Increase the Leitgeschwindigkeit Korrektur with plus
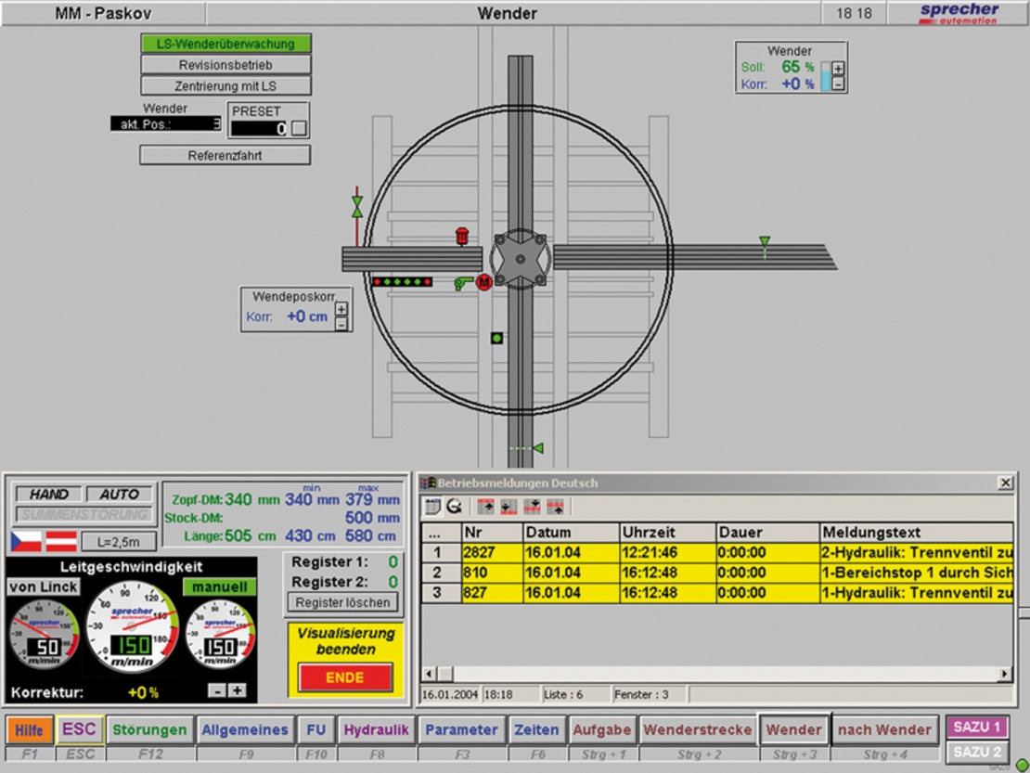1030x773 pixels. 238,690
